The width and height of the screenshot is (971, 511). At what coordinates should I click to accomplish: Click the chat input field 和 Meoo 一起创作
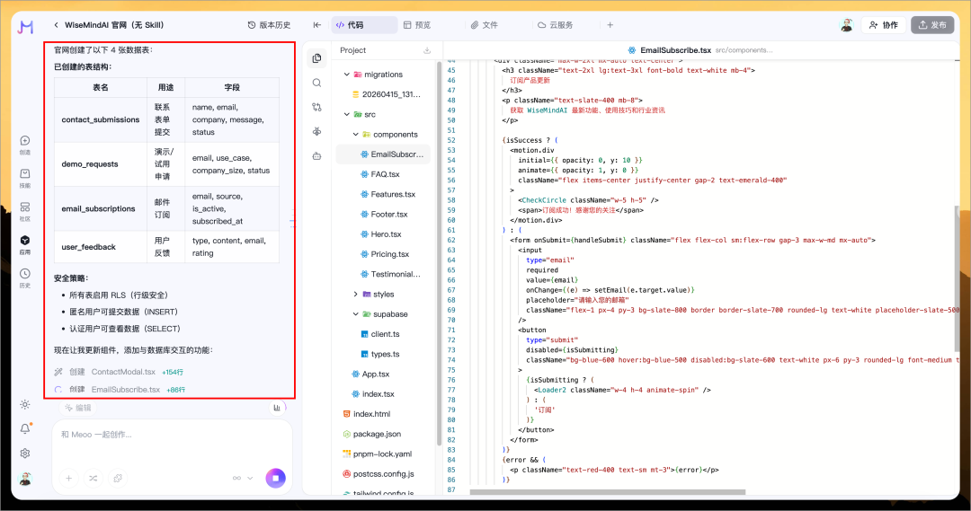(162, 435)
